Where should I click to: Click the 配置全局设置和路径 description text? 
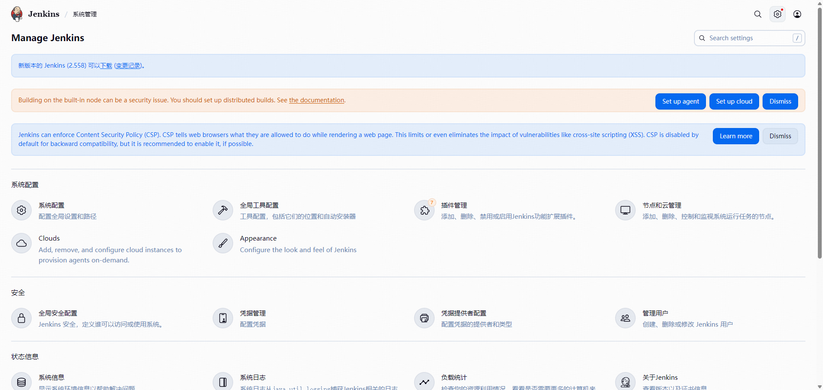pos(68,217)
